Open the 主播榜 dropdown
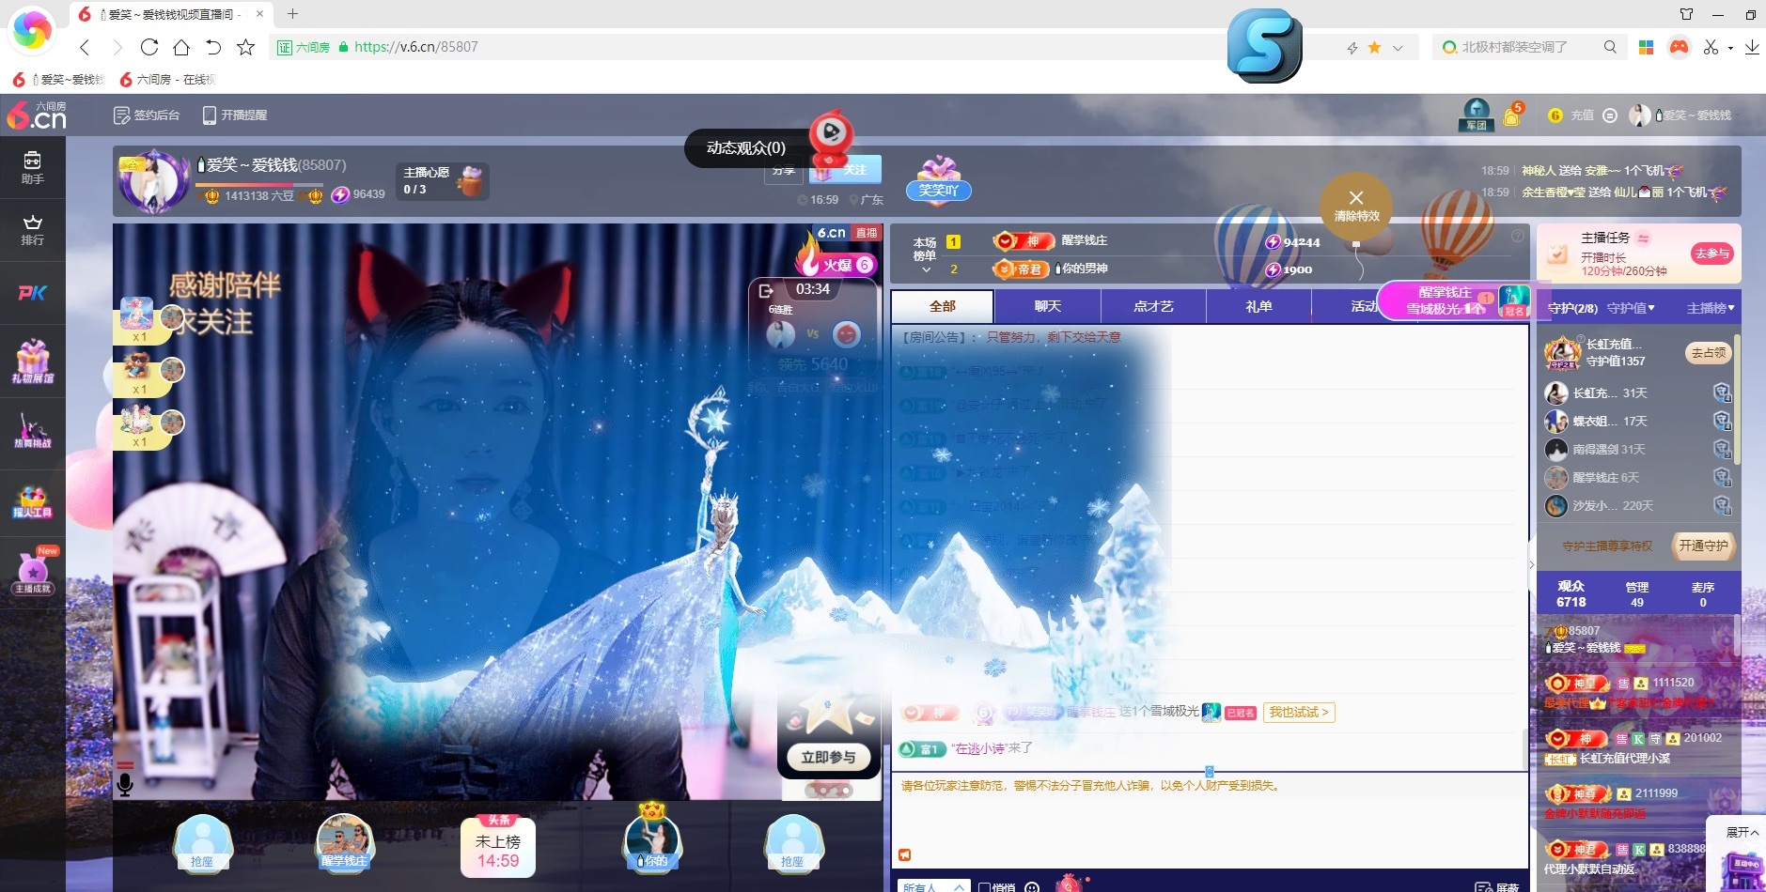 (1711, 308)
